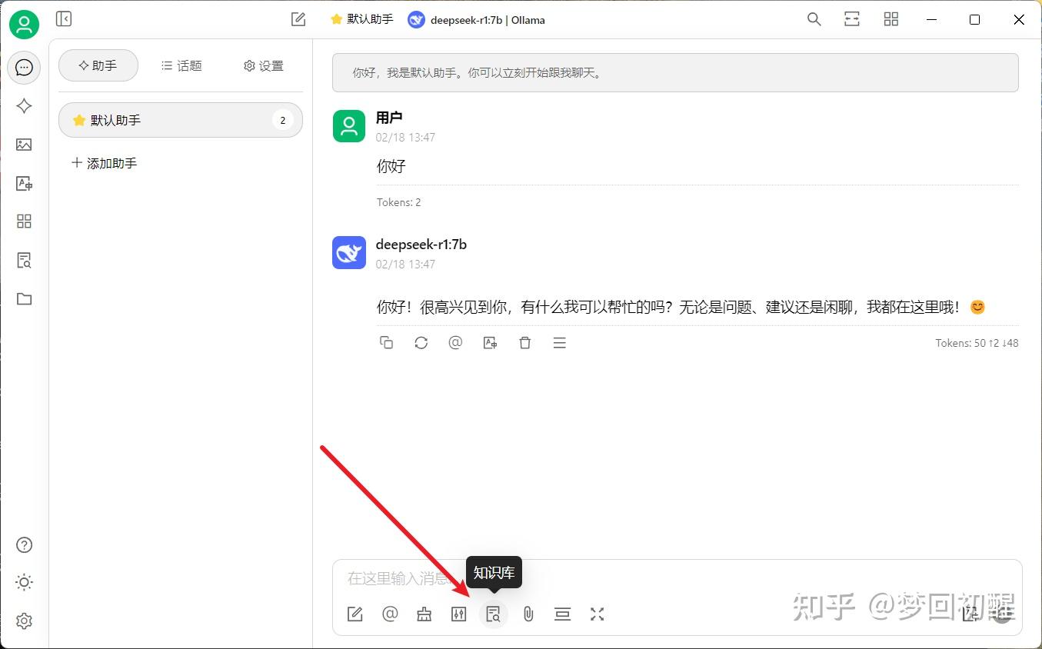1042x649 pixels.
Task: Open the user avatar profile
Action: pos(24,25)
